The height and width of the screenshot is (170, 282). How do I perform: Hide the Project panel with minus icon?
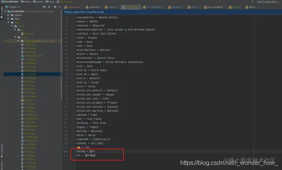click(60, 7)
